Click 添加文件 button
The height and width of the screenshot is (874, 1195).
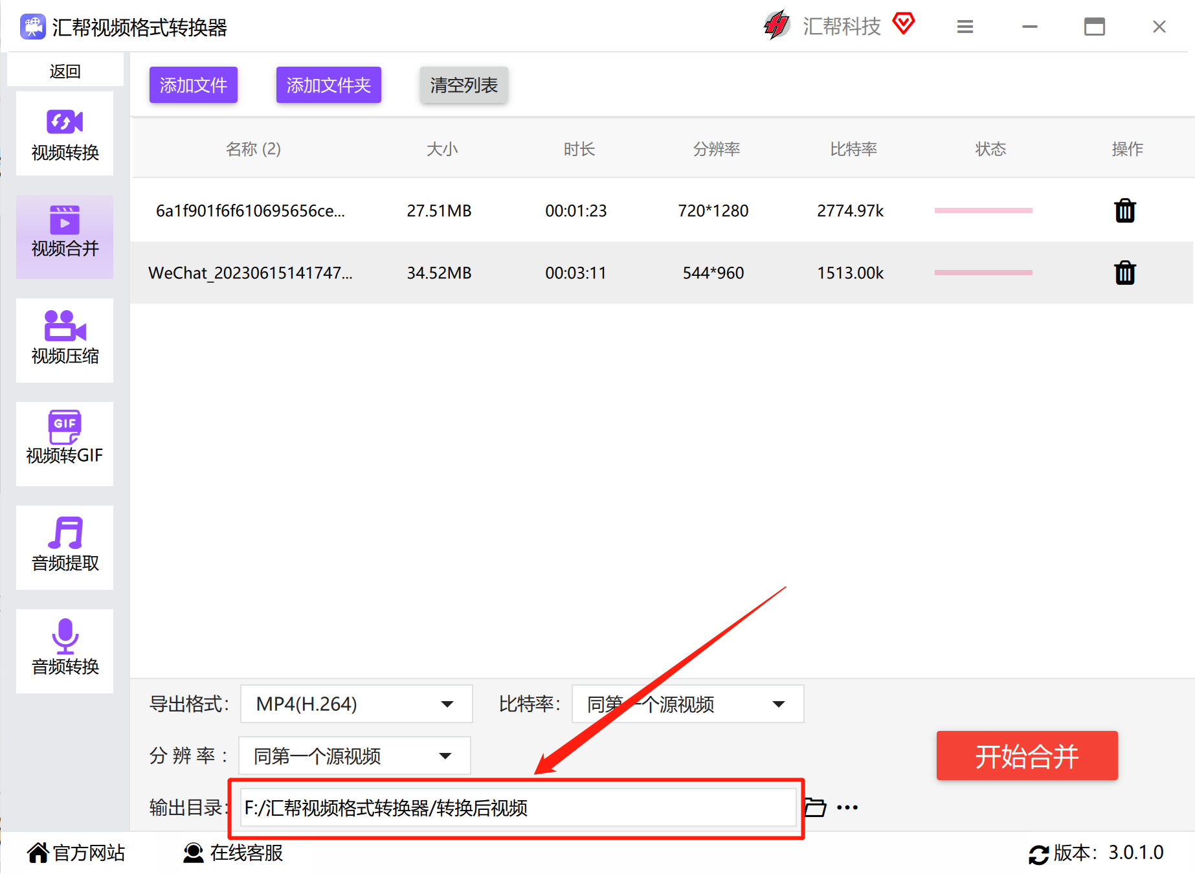pos(194,85)
